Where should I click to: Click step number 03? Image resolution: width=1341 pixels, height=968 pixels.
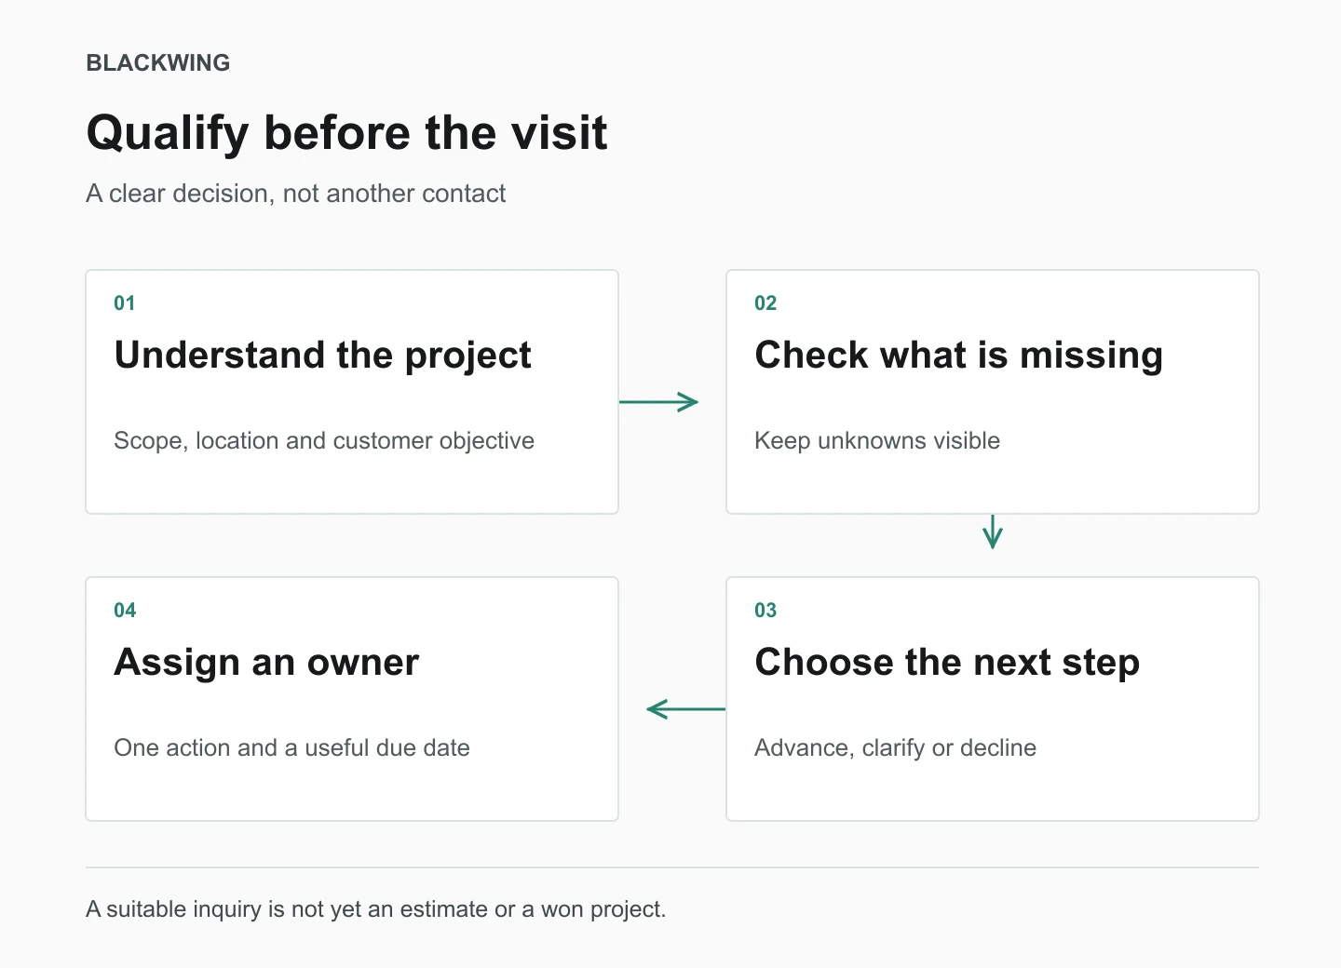[765, 610]
